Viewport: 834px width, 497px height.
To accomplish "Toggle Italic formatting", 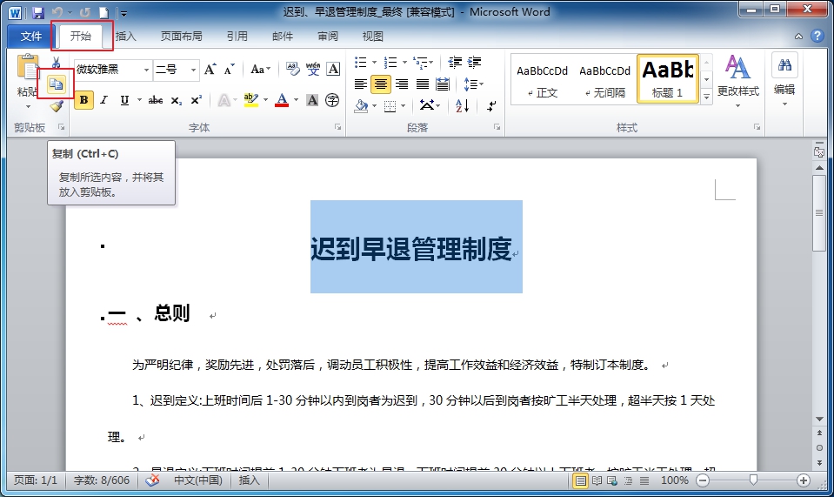I will [x=103, y=101].
